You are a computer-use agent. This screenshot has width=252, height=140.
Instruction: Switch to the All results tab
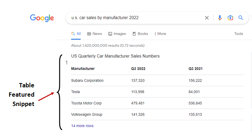[76, 34]
